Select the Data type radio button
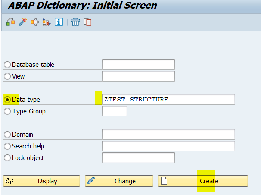261x195 pixels. [x=7, y=100]
